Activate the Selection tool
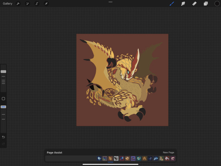The image size is (221, 166). [x=37, y=4]
